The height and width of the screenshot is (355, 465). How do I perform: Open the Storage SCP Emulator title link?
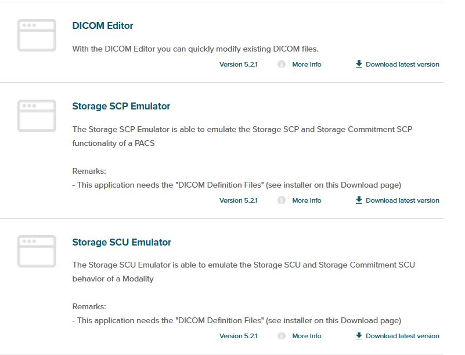(121, 107)
